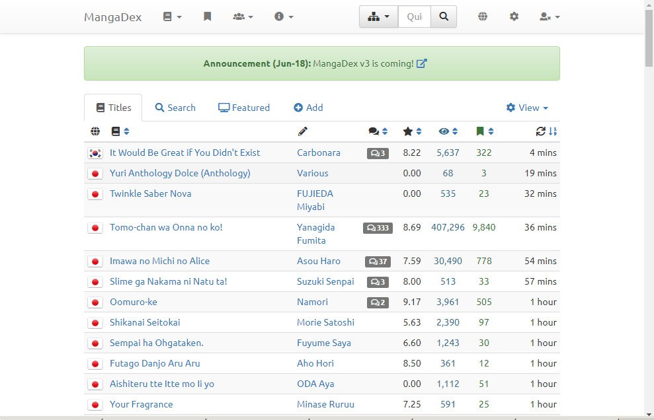Sort table by comments column icon

click(x=378, y=131)
